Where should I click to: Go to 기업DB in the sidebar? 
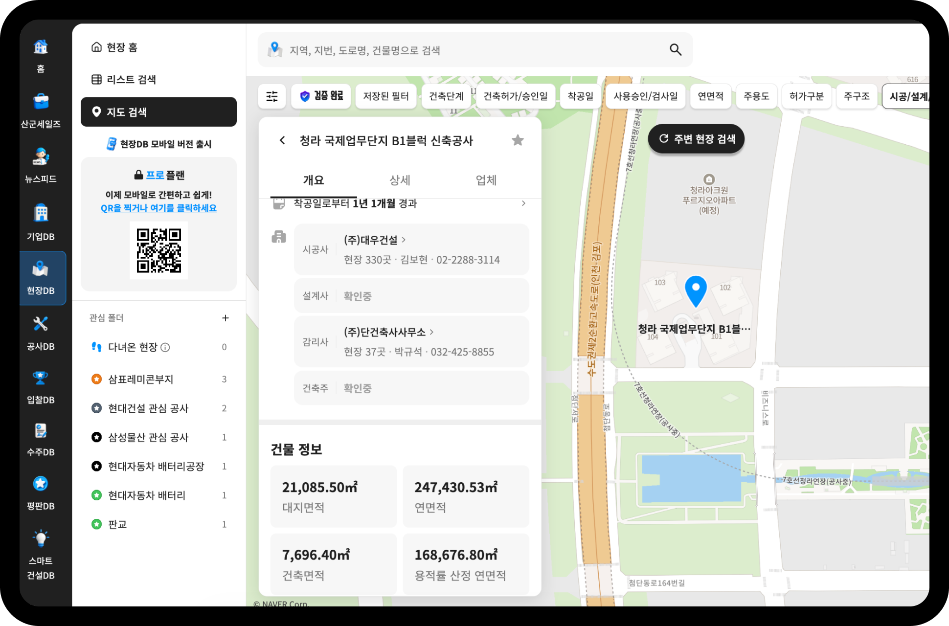click(x=41, y=222)
